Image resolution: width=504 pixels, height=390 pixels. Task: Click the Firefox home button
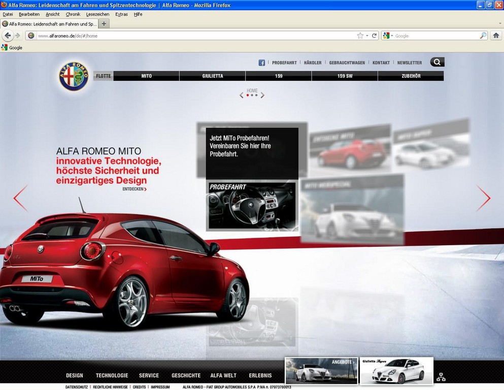496,36
